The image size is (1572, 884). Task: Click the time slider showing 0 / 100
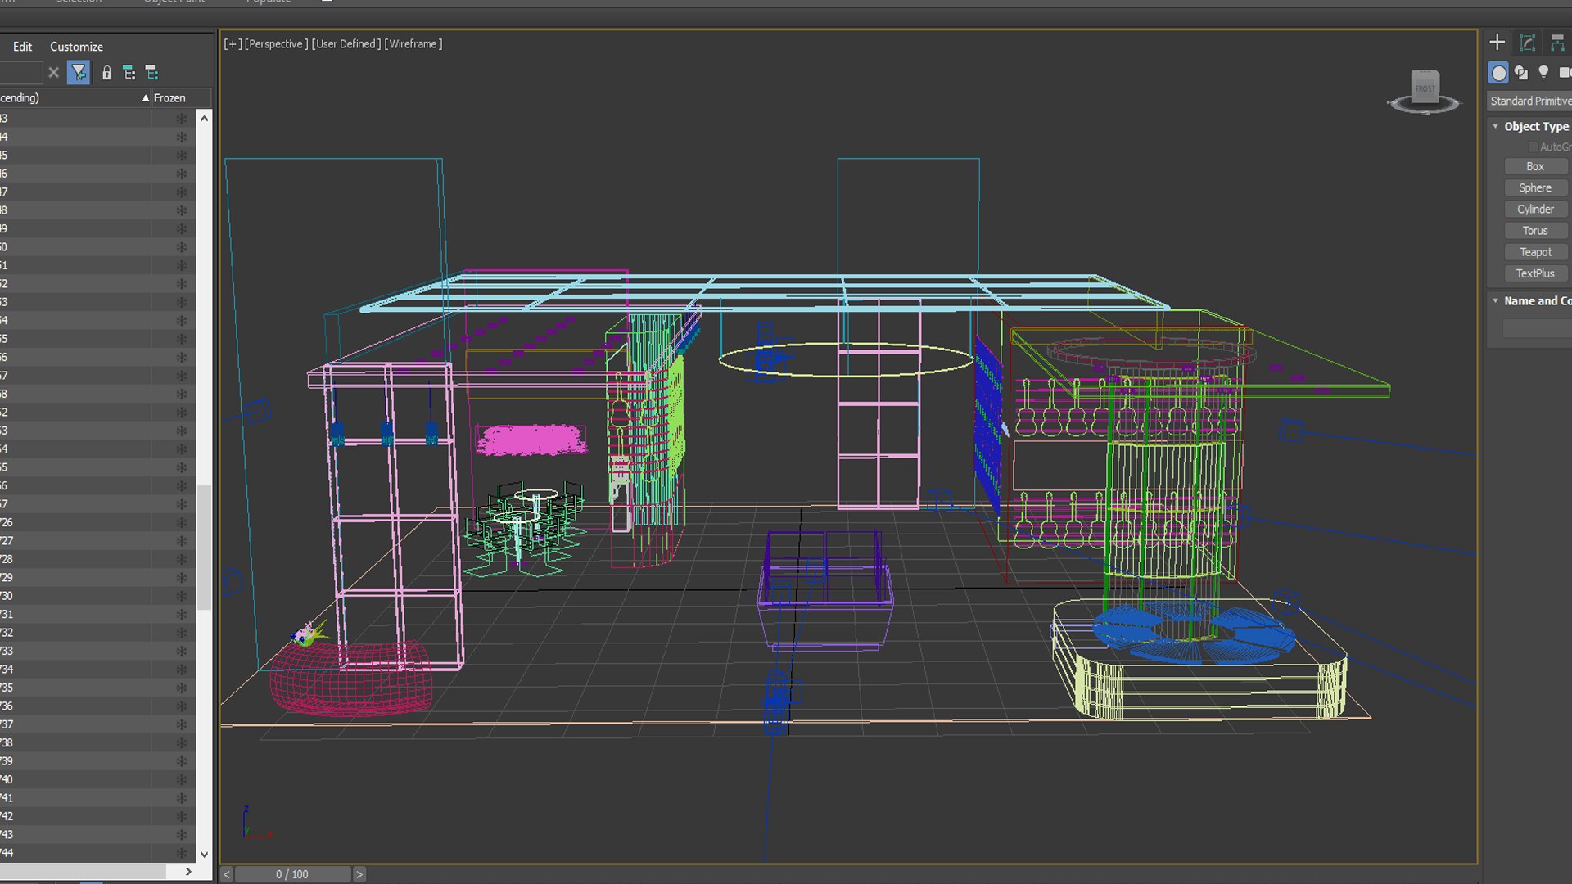[x=292, y=874]
